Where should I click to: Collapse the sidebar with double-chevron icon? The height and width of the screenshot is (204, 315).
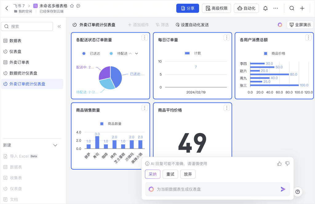coord(59,26)
